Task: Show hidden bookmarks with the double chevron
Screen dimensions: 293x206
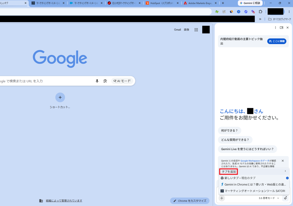Action: point(260,19)
